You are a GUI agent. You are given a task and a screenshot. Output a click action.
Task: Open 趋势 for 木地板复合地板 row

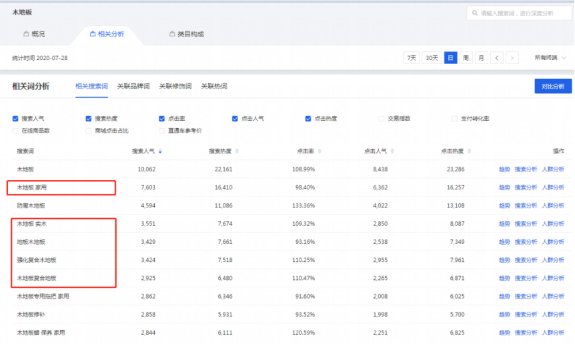point(504,278)
